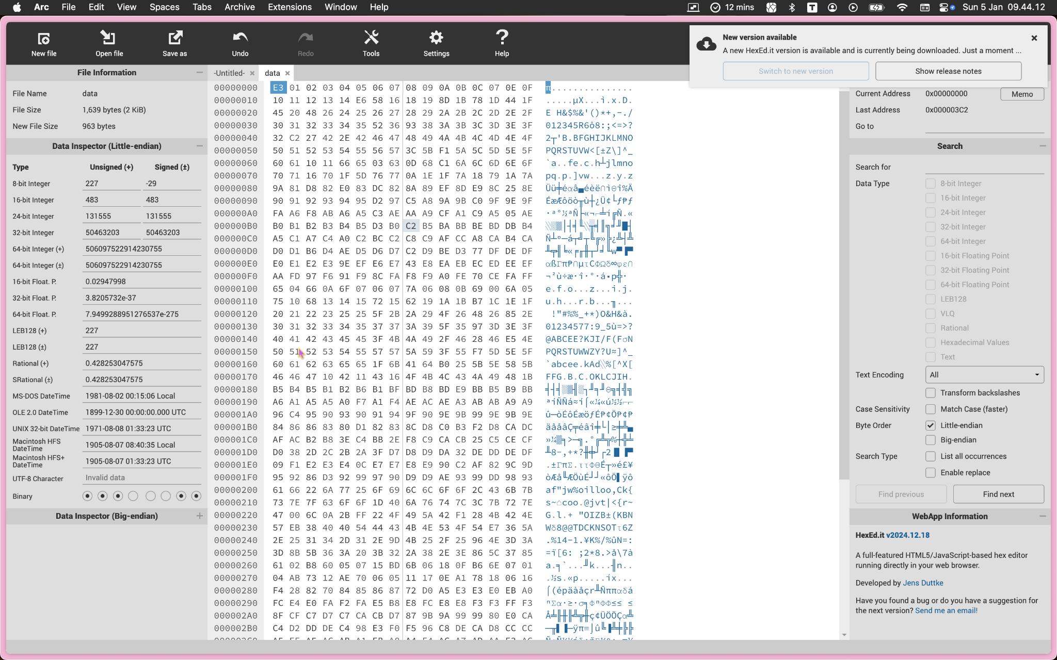Dismiss the New version available notification
The image size is (1057, 660).
(1034, 38)
